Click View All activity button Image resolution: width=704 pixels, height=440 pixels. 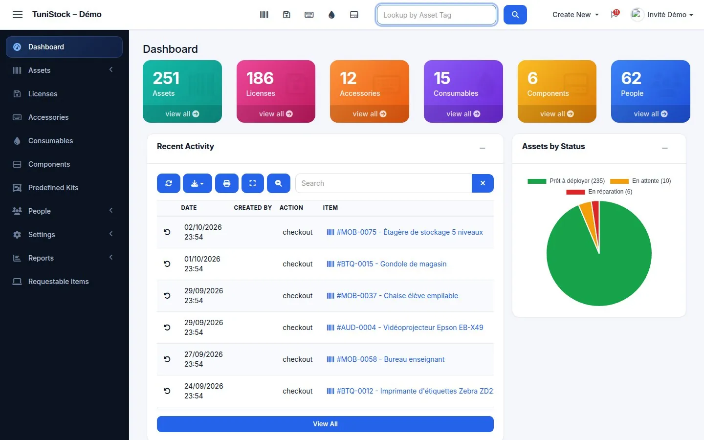pos(325,424)
